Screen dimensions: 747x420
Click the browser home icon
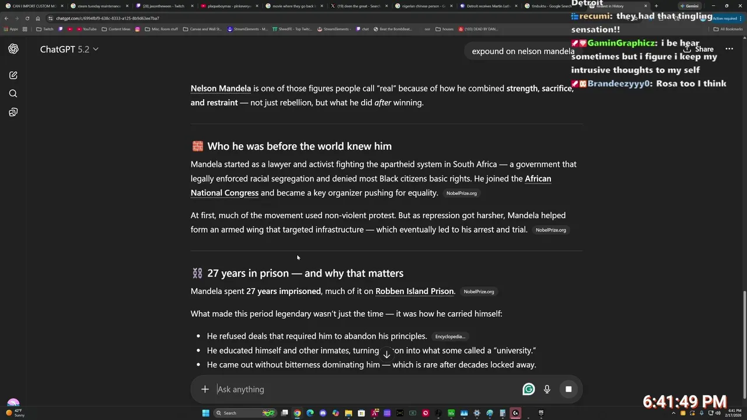coord(38,18)
